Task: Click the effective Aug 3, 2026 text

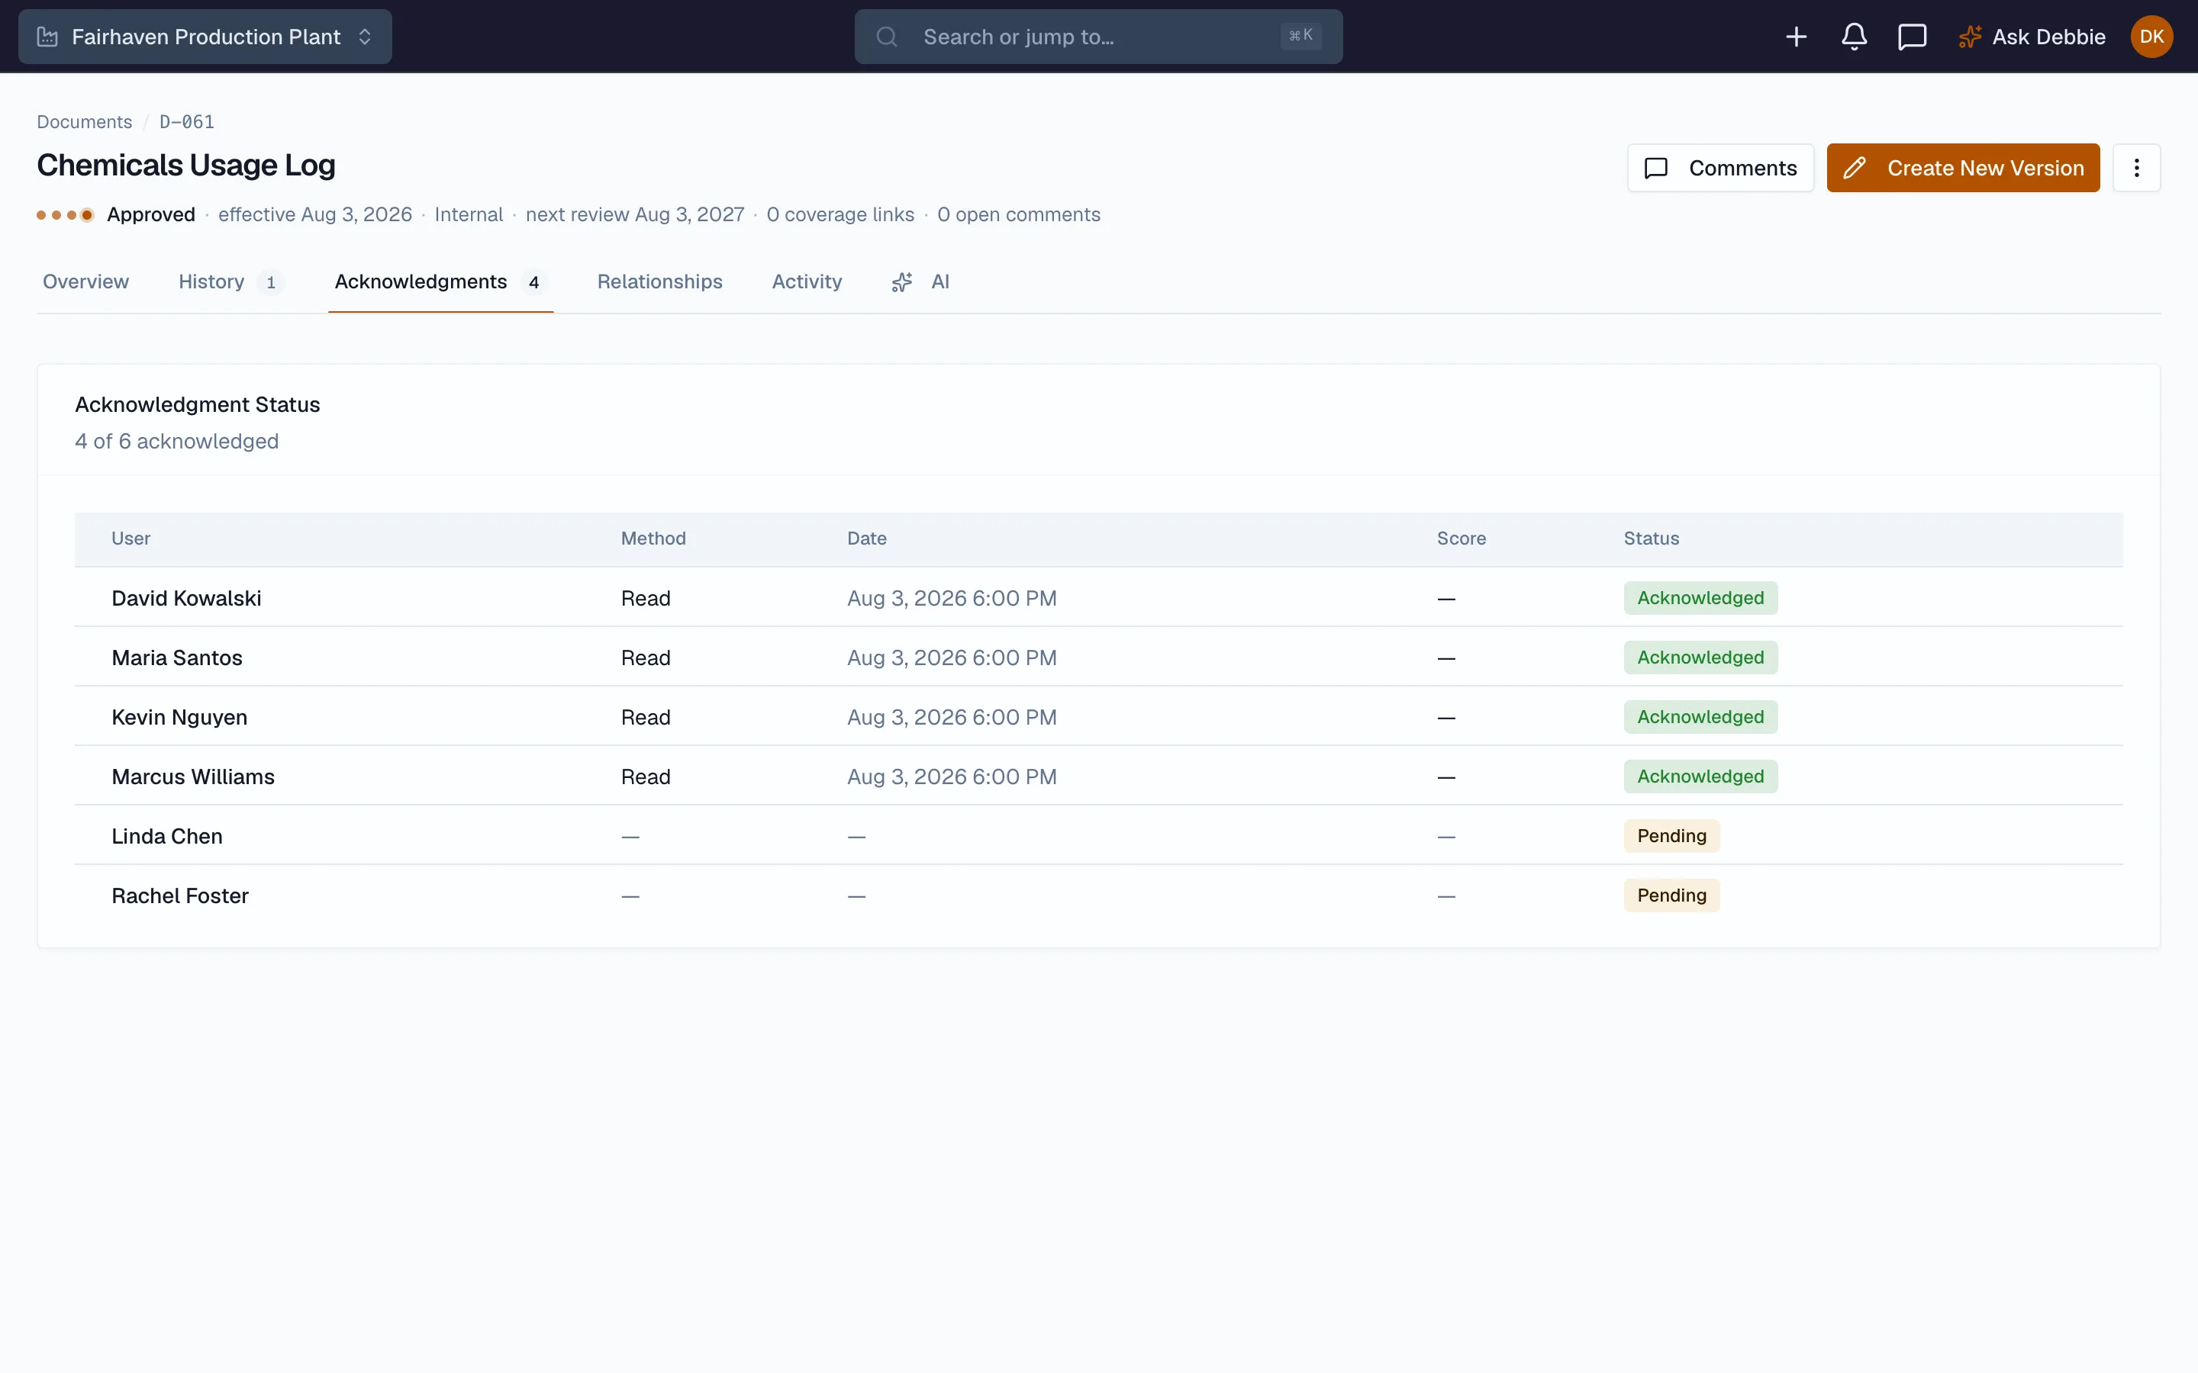Action: point(315,215)
